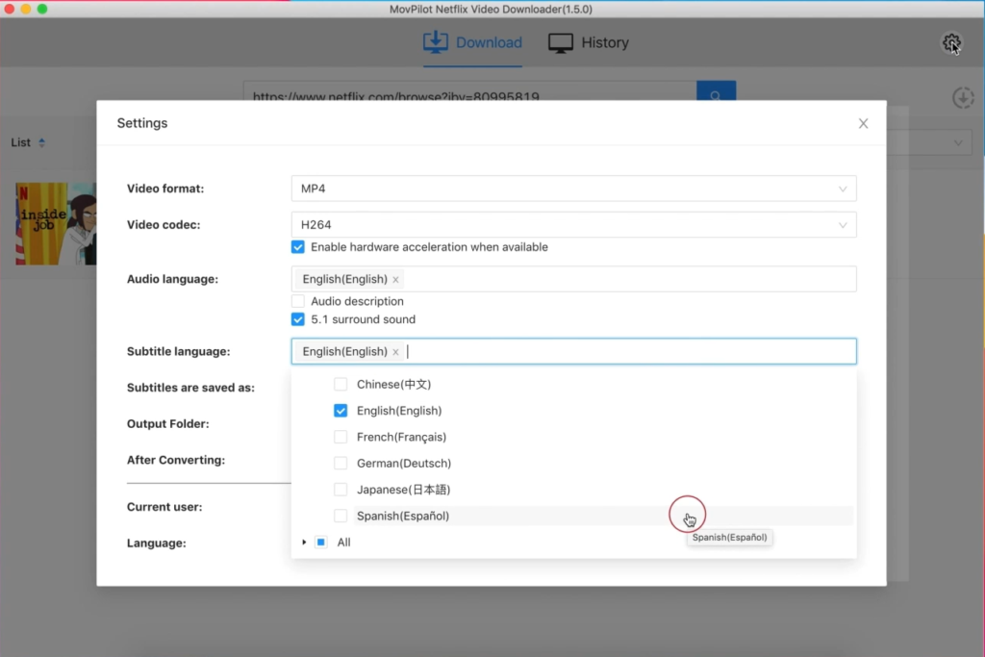Remove English tag from Subtitle language
The height and width of the screenshot is (657, 985).
click(x=395, y=352)
